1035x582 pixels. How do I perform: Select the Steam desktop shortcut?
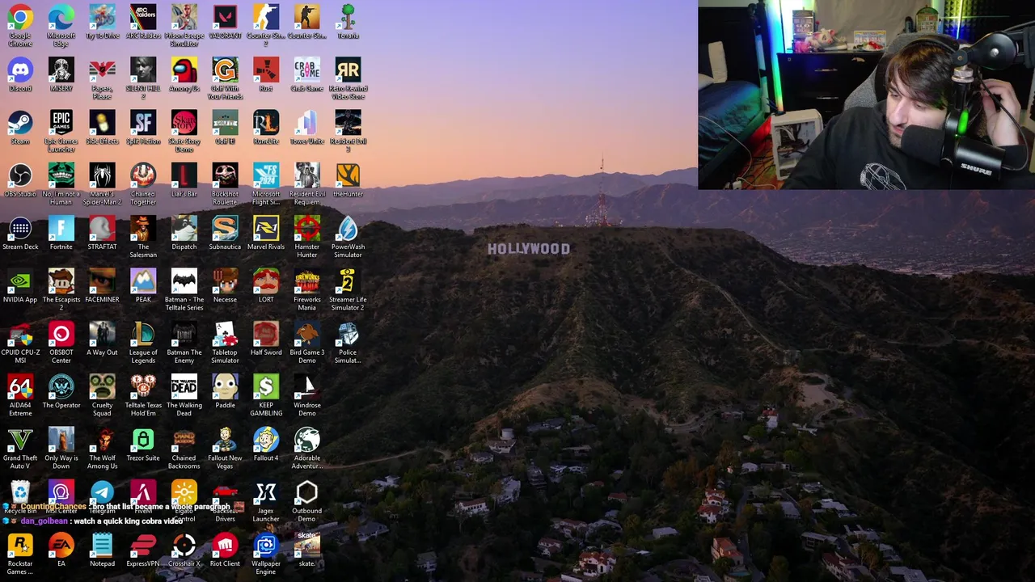(x=20, y=123)
